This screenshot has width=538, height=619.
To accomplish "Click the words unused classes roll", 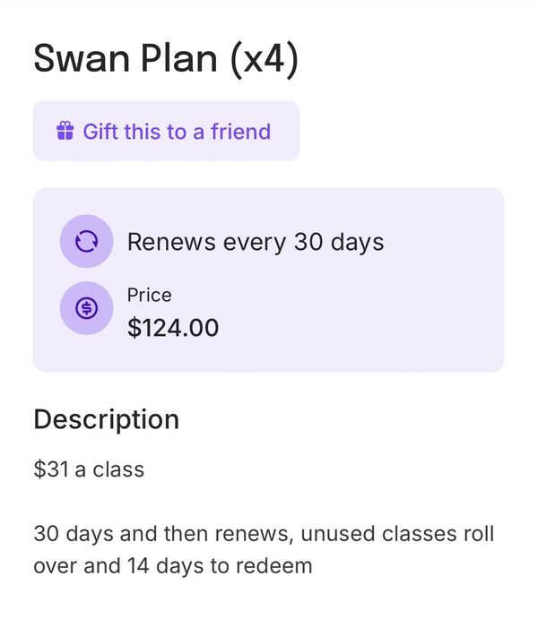I will click(397, 535).
